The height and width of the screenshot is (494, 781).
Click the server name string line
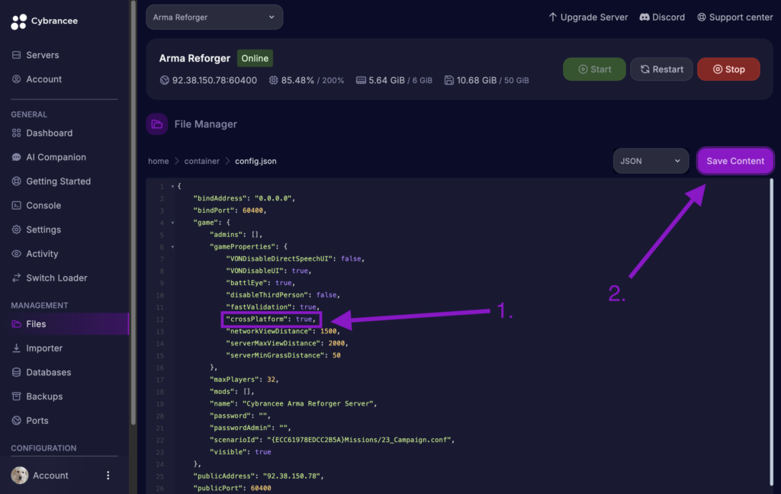tap(294, 403)
